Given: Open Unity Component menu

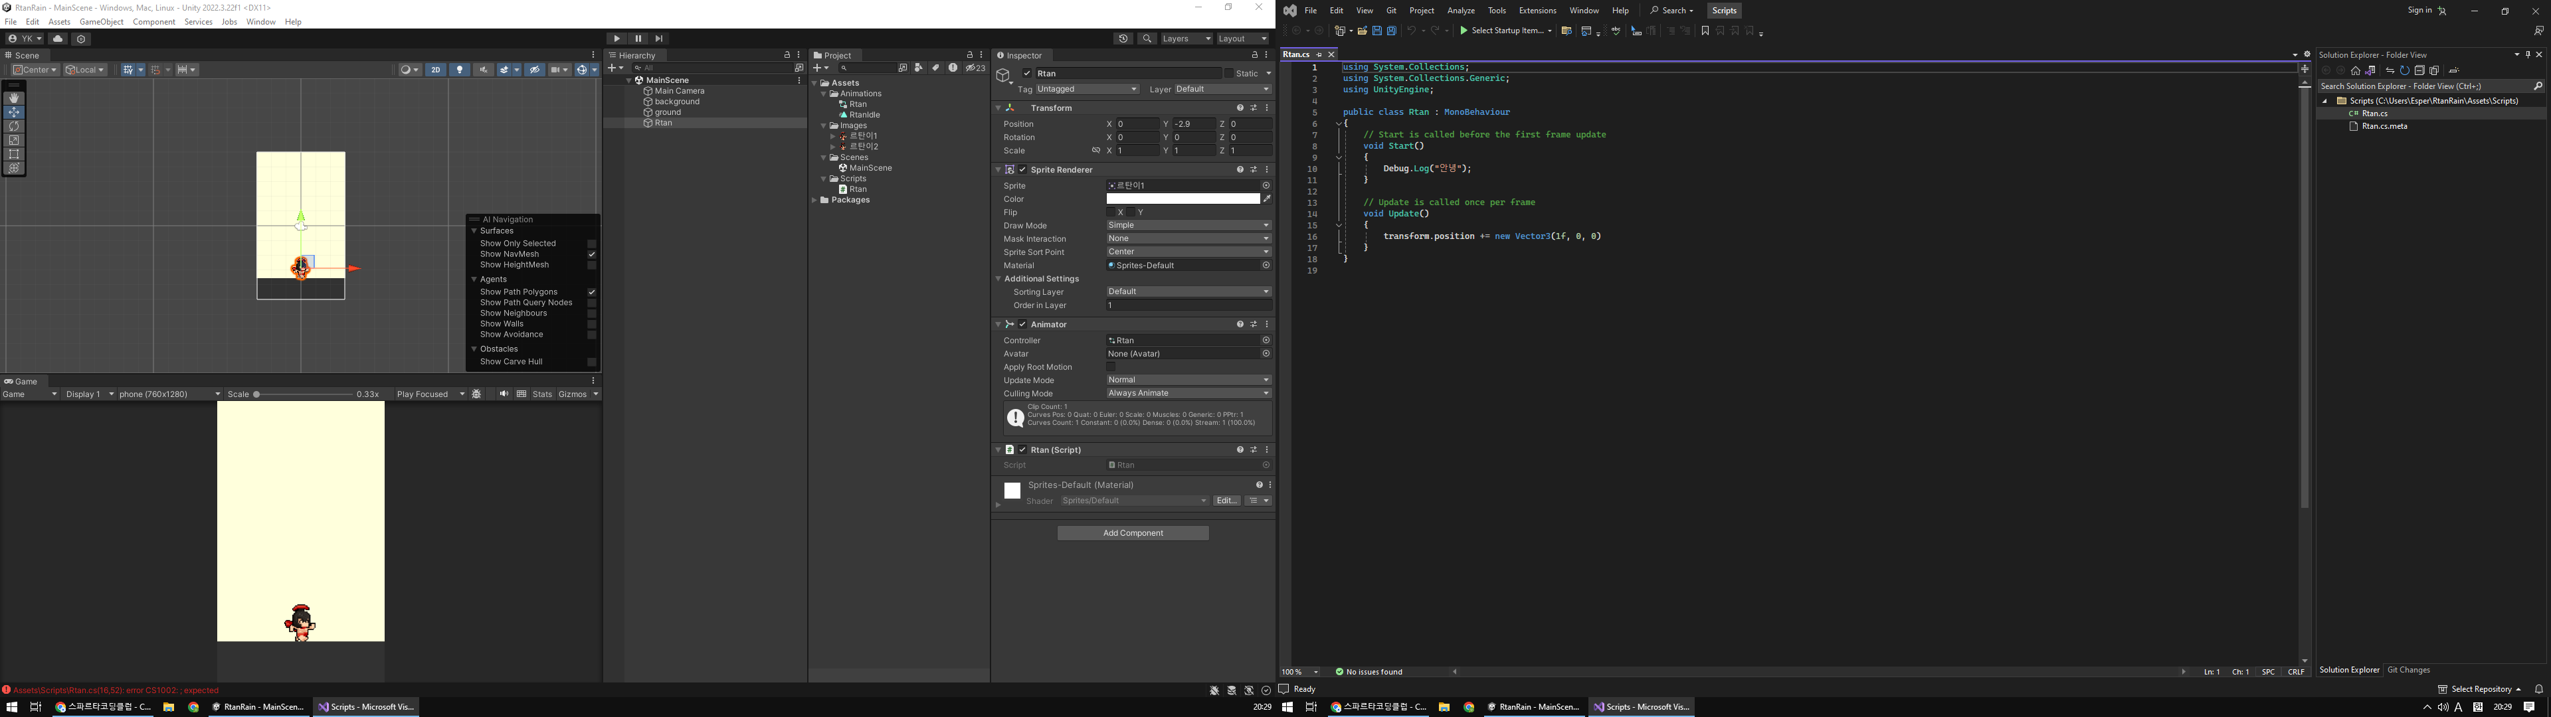Looking at the screenshot, I should point(153,22).
